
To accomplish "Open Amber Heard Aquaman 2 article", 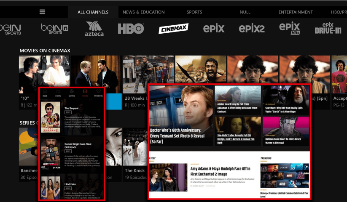I will point(238,100).
